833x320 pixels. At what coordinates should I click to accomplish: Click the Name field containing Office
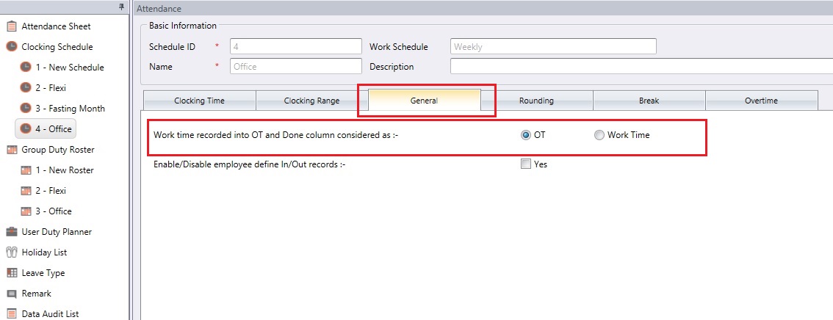coord(296,67)
